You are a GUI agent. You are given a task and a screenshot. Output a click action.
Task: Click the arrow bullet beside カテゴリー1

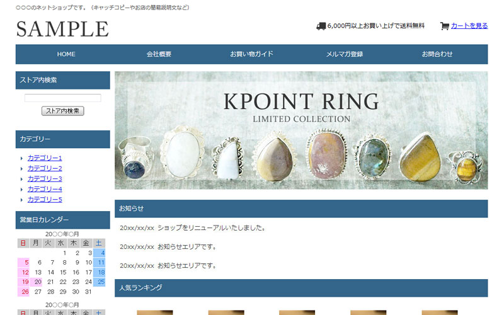click(x=21, y=158)
